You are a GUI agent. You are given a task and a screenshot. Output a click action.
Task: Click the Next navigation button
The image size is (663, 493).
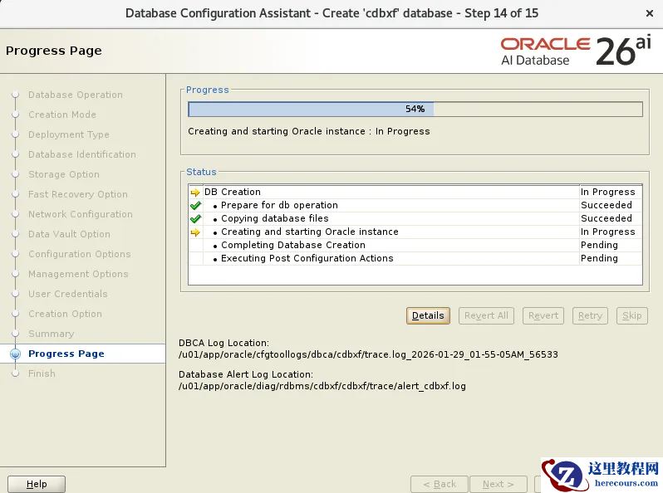[498, 484]
